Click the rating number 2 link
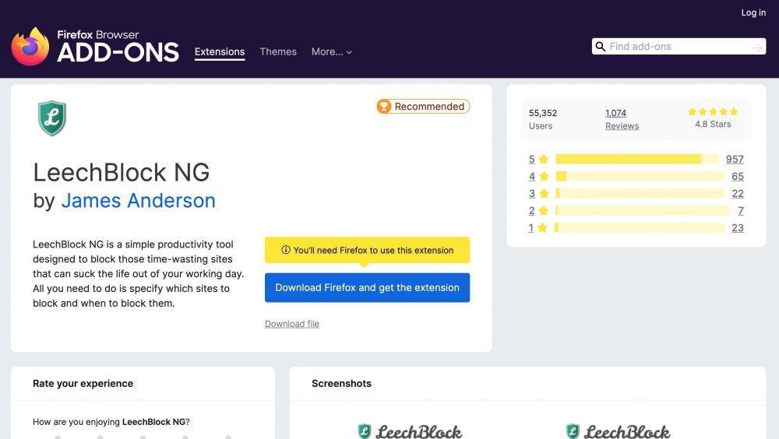 (531, 211)
